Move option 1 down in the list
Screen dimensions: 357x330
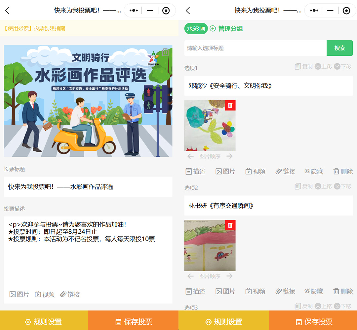pyautogui.click(x=342, y=67)
